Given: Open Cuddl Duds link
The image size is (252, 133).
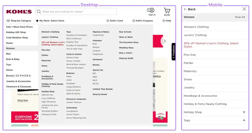Looking at the screenshot, I should point(98,35).
